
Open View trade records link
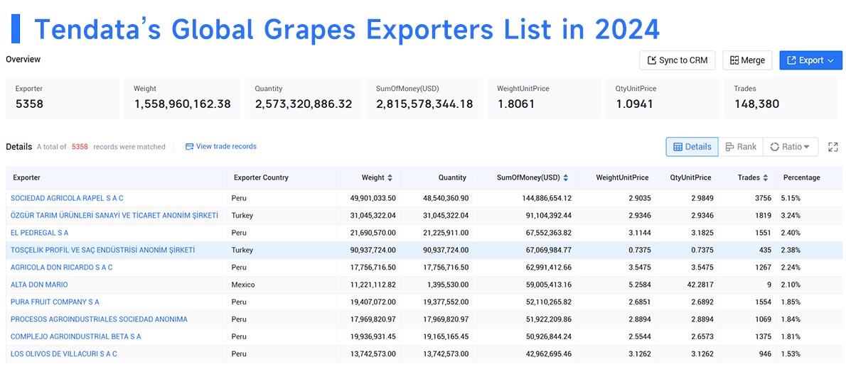point(220,146)
